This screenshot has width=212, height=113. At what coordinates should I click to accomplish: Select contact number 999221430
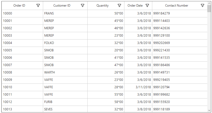(x=180, y=50)
